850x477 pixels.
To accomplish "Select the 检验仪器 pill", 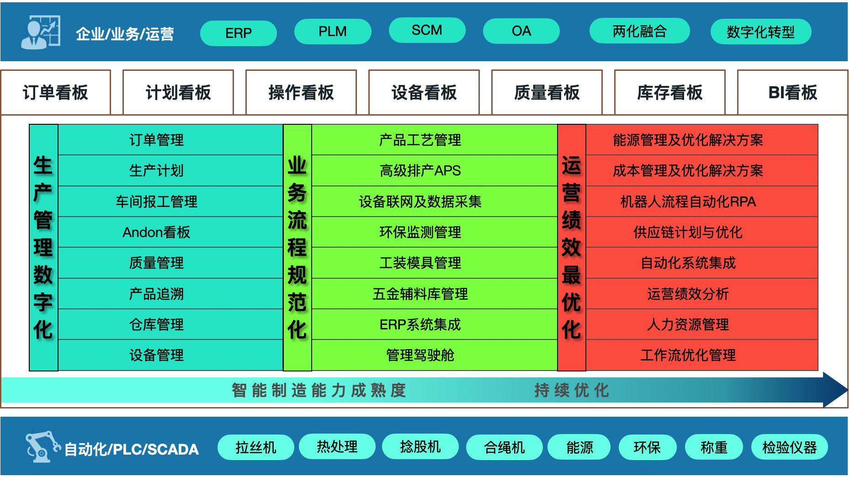I will [790, 447].
